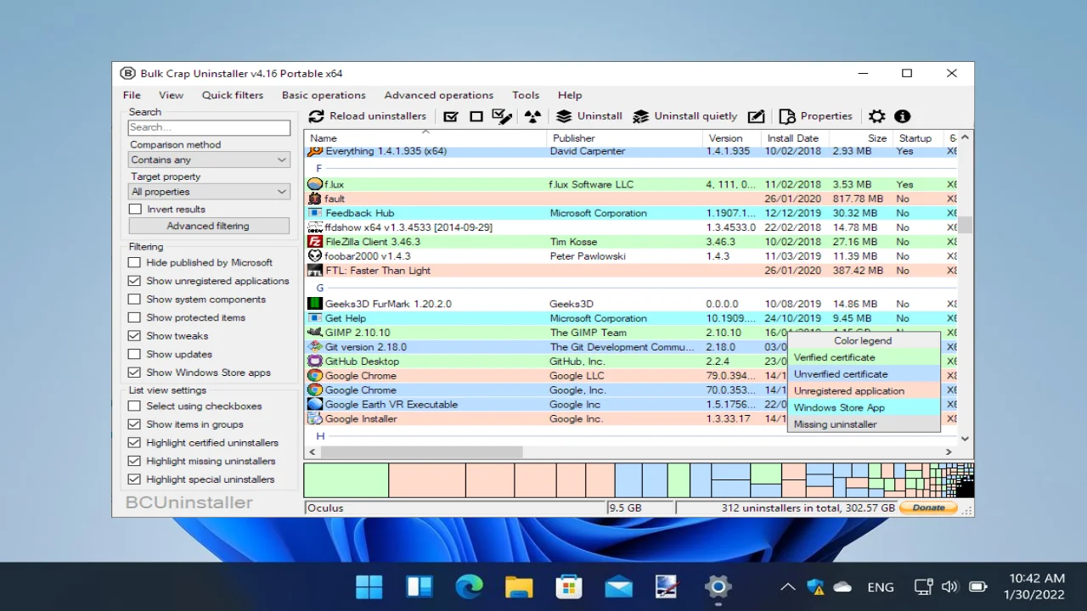1087x611 pixels.
Task: Click the Settings gear on the taskbar
Action: (x=718, y=586)
